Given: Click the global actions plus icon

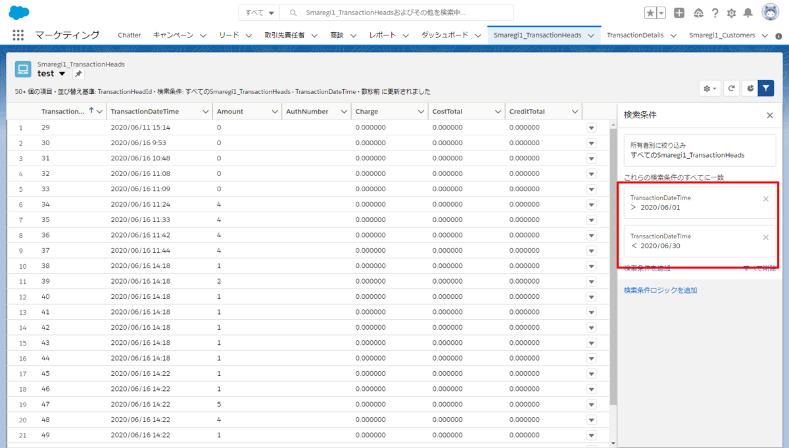Looking at the screenshot, I should (680, 13).
